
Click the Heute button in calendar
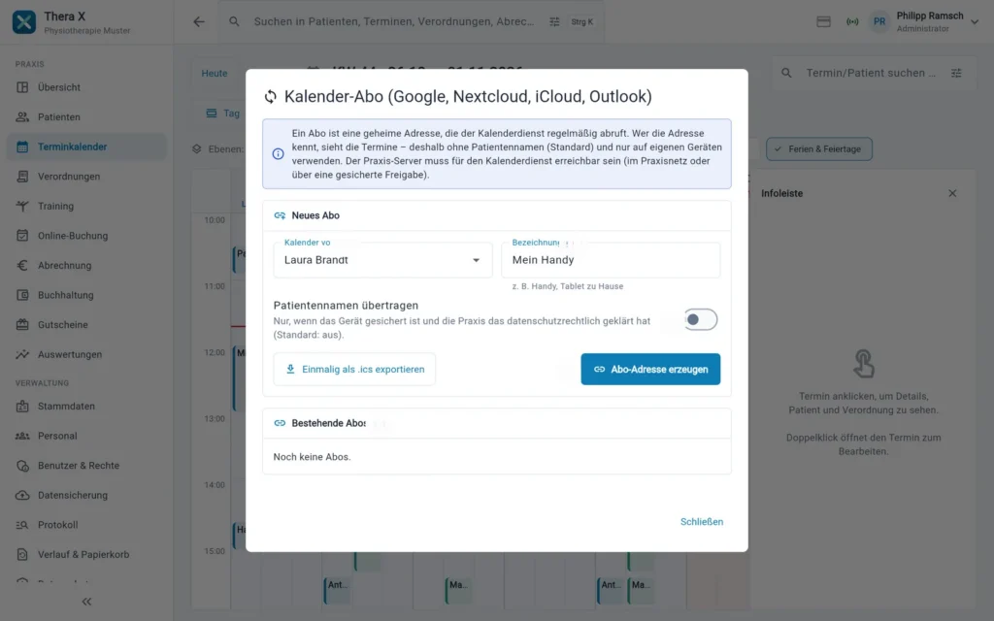(215, 74)
